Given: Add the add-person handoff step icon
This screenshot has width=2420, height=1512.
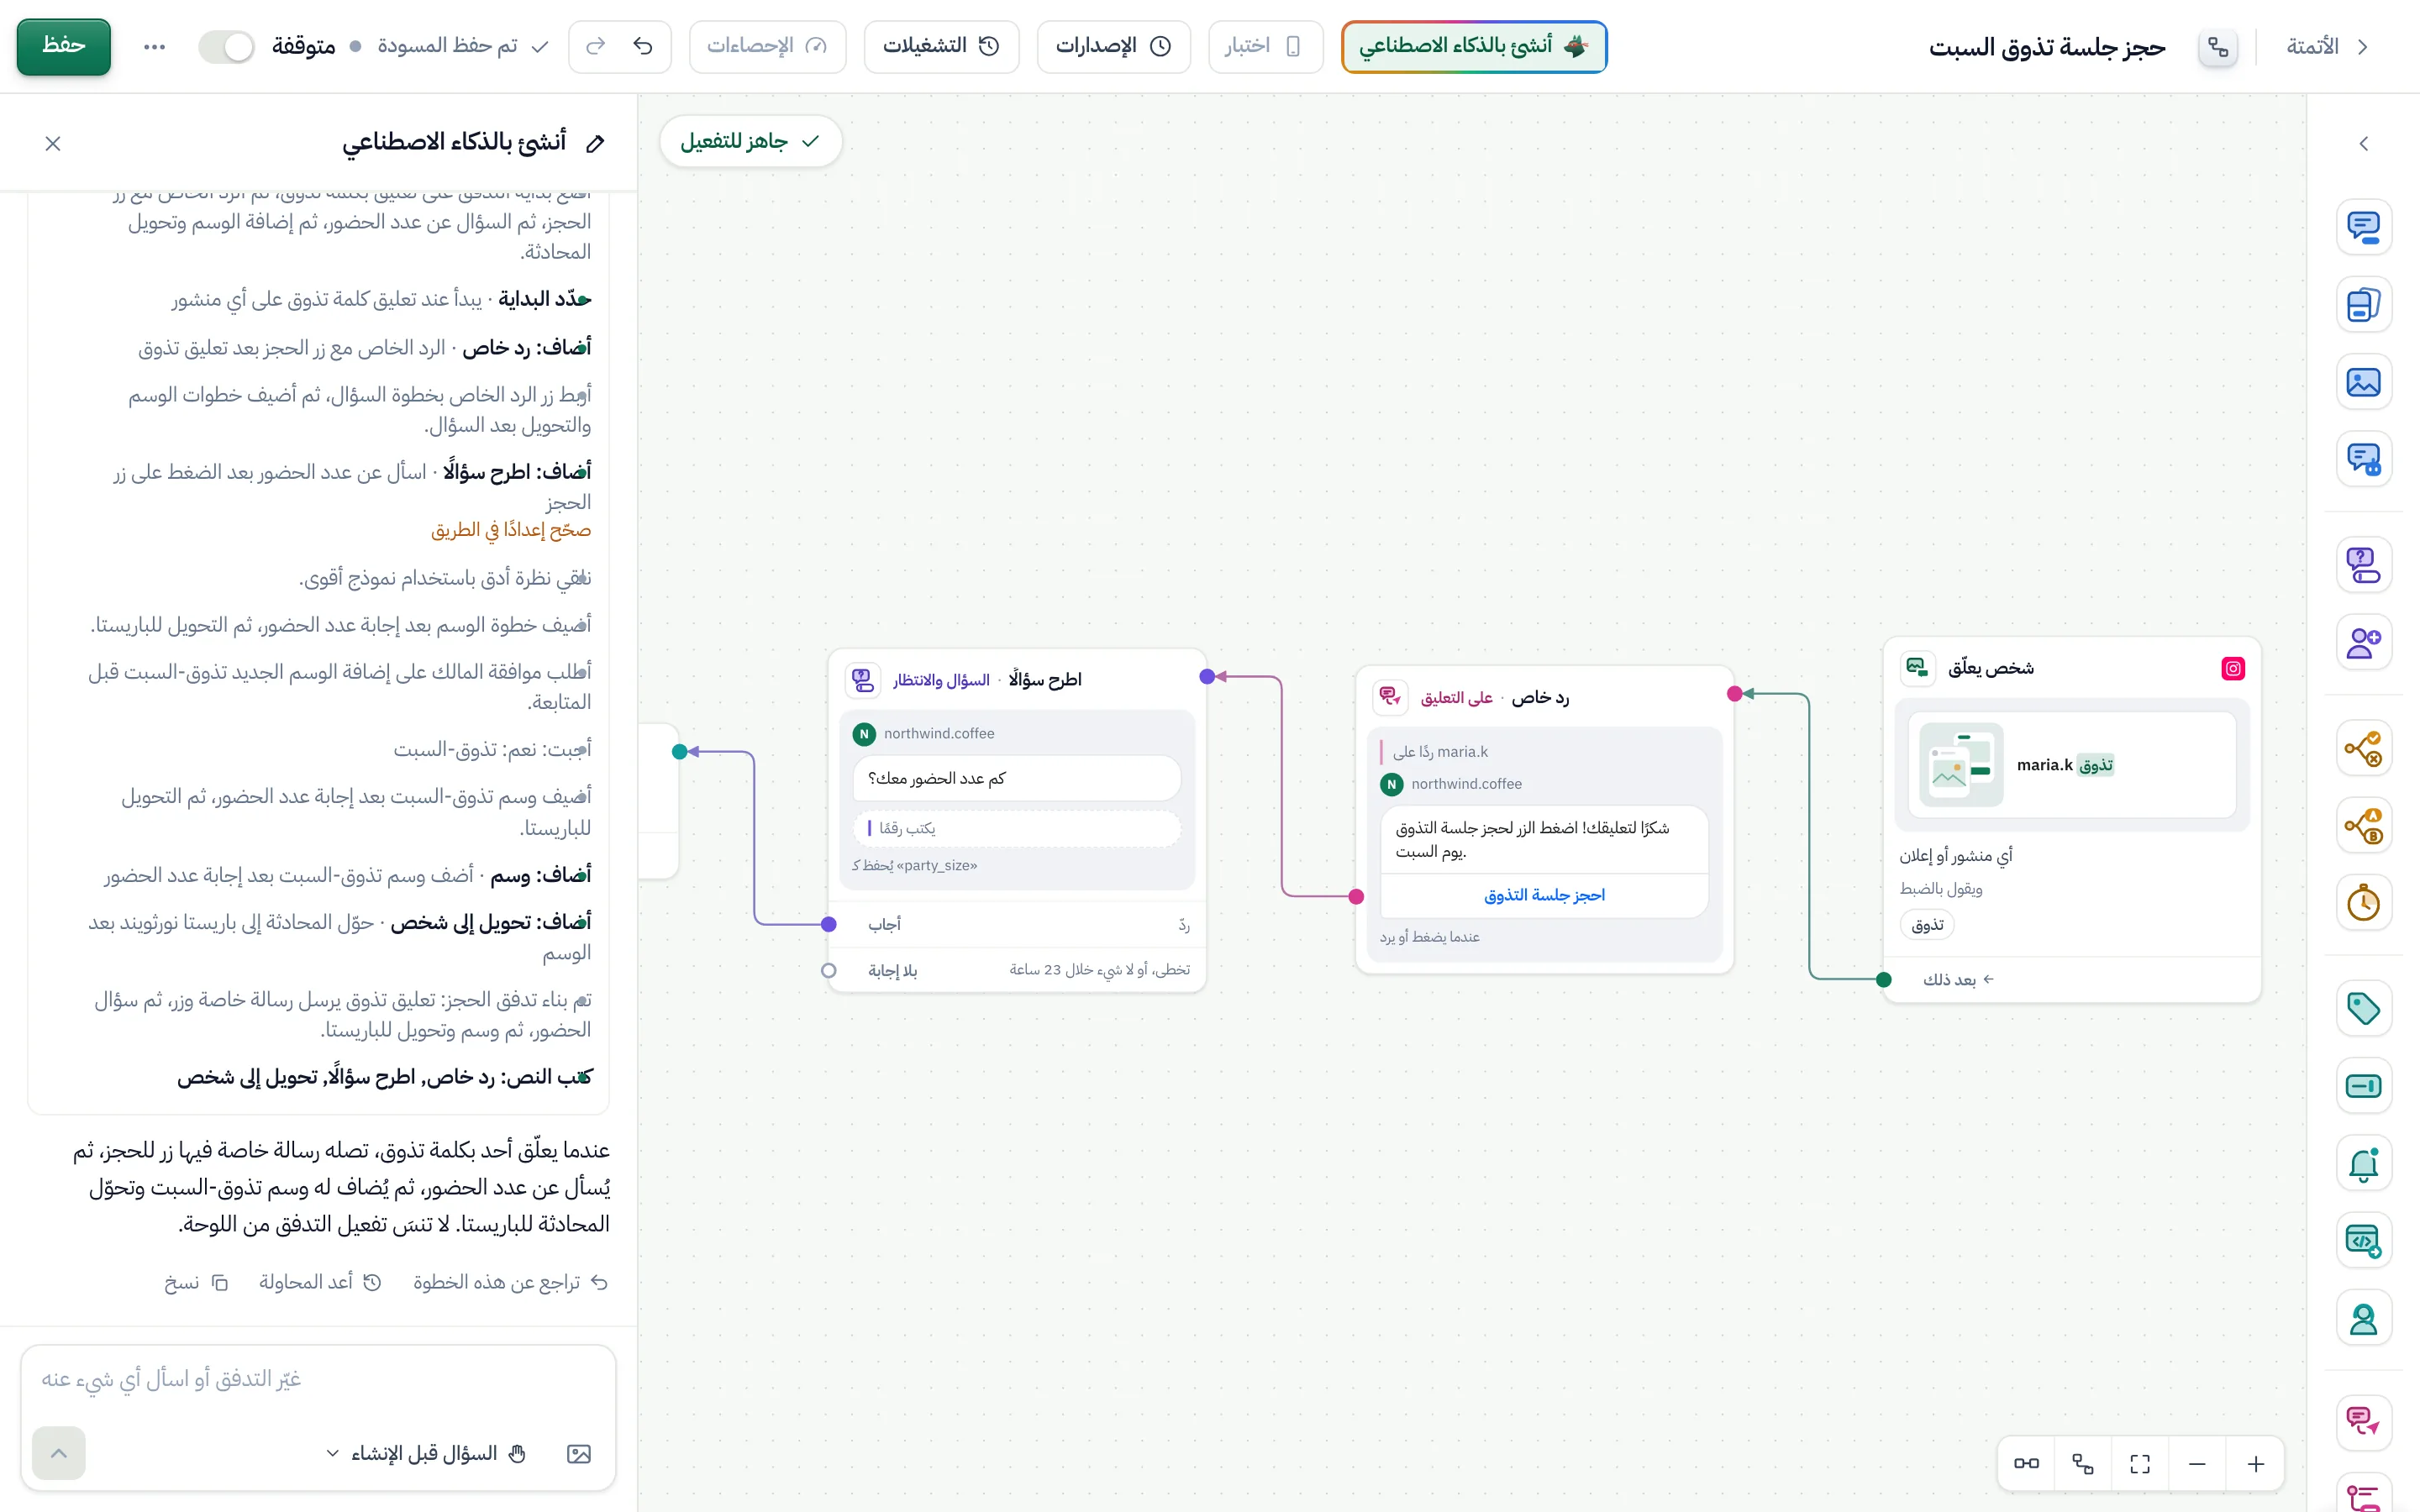Looking at the screenshot, I should pyautogui.click(x=2363, y=642).
